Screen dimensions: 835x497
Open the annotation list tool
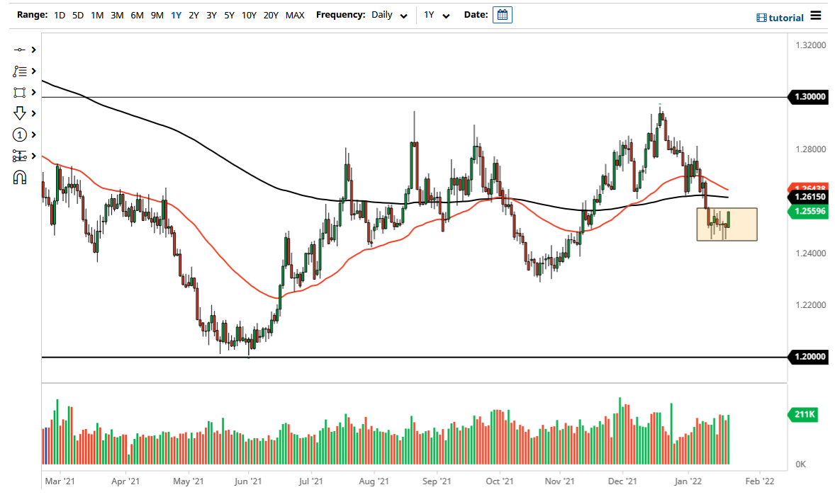point(20,71)
